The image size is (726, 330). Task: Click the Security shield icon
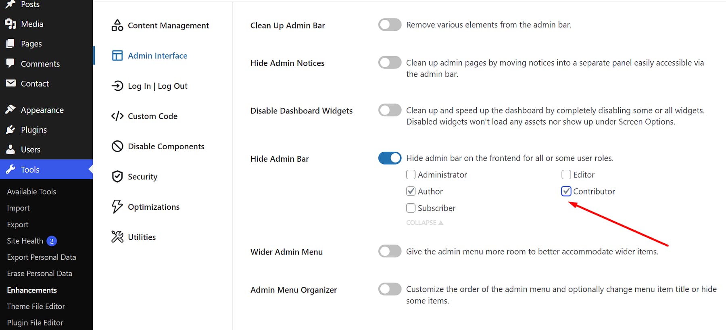[x=117, y=176]
